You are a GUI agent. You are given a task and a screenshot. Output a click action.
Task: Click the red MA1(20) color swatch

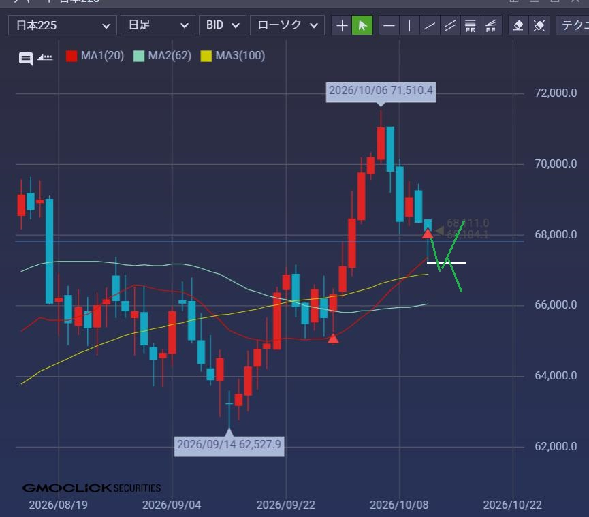pos(71,57)
